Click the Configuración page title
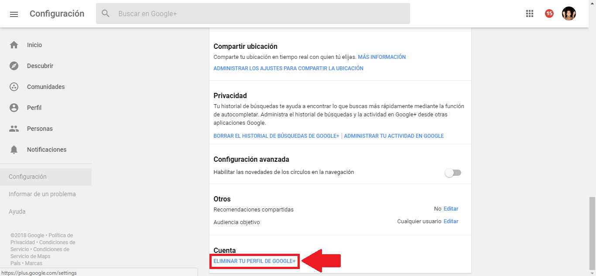 tap(57, 14)
